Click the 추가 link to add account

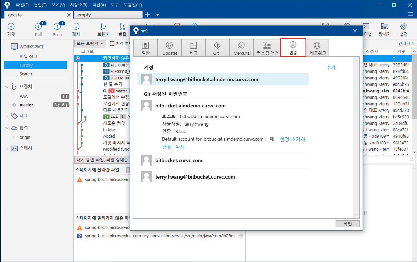pos(331,68)
